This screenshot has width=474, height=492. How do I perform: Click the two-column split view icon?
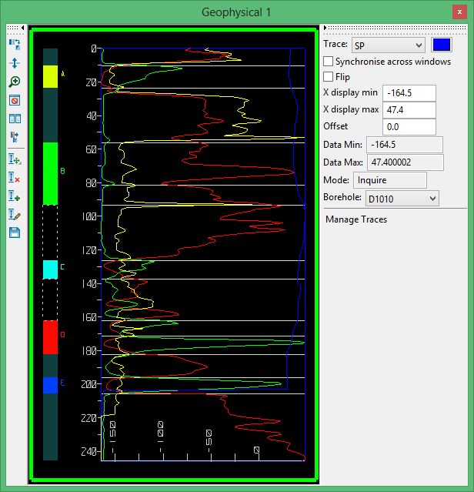[14, 119]
